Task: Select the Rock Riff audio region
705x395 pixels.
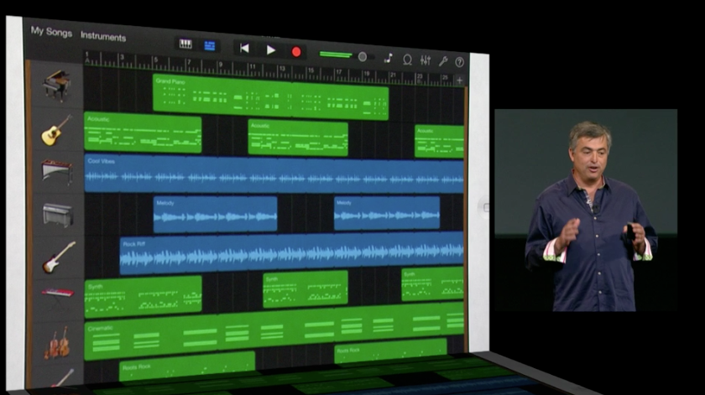Action: 291,254
